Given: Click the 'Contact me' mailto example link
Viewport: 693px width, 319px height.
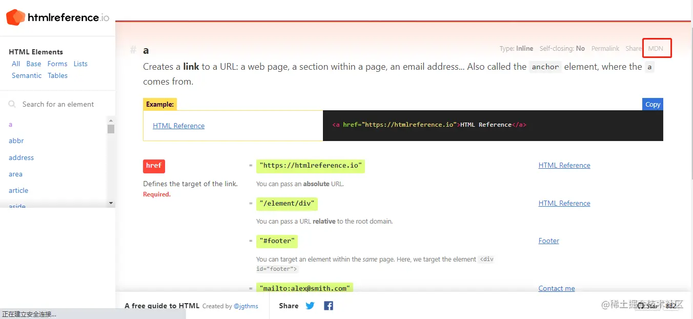Looking at the screenshot, I should pyautogui.click(x=557, y=288).
